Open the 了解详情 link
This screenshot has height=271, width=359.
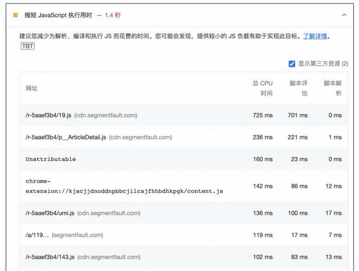pos(315,36)
